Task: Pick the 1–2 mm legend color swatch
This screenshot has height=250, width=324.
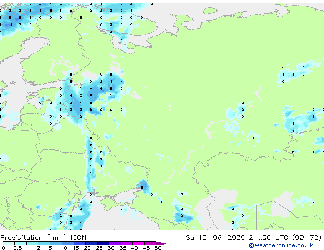Action: (32, 243)
